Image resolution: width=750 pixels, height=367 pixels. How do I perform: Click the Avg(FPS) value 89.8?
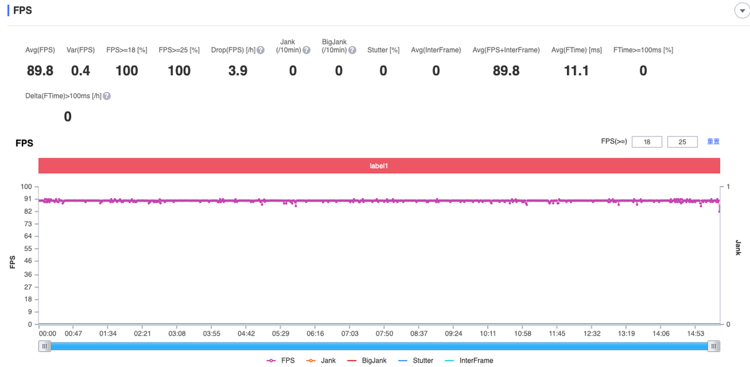pos(40,71)
